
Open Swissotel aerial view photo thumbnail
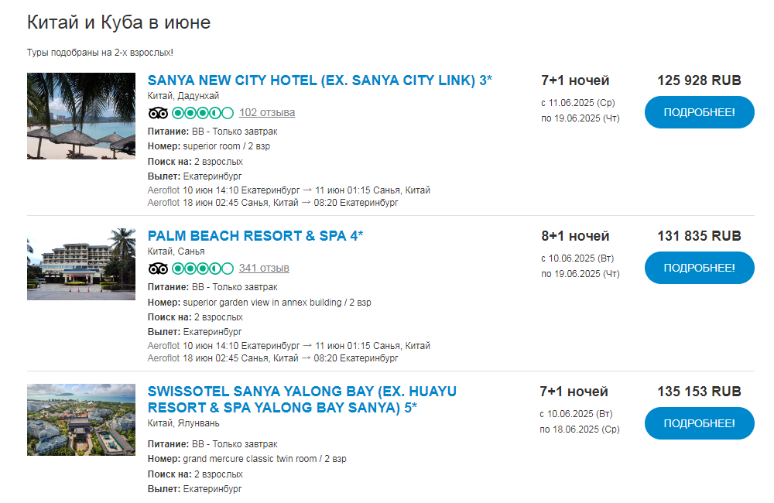point(81,419)
